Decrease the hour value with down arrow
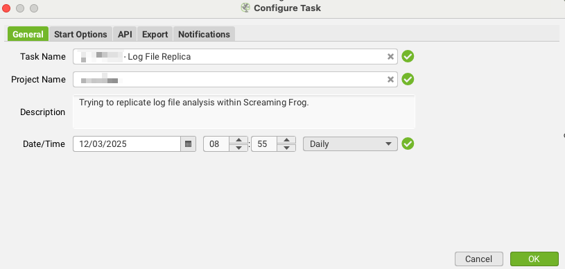 238,148
